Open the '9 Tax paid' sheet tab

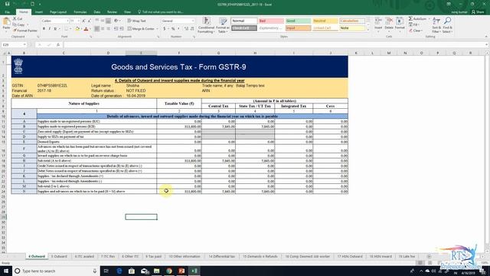tap(153, 256)
